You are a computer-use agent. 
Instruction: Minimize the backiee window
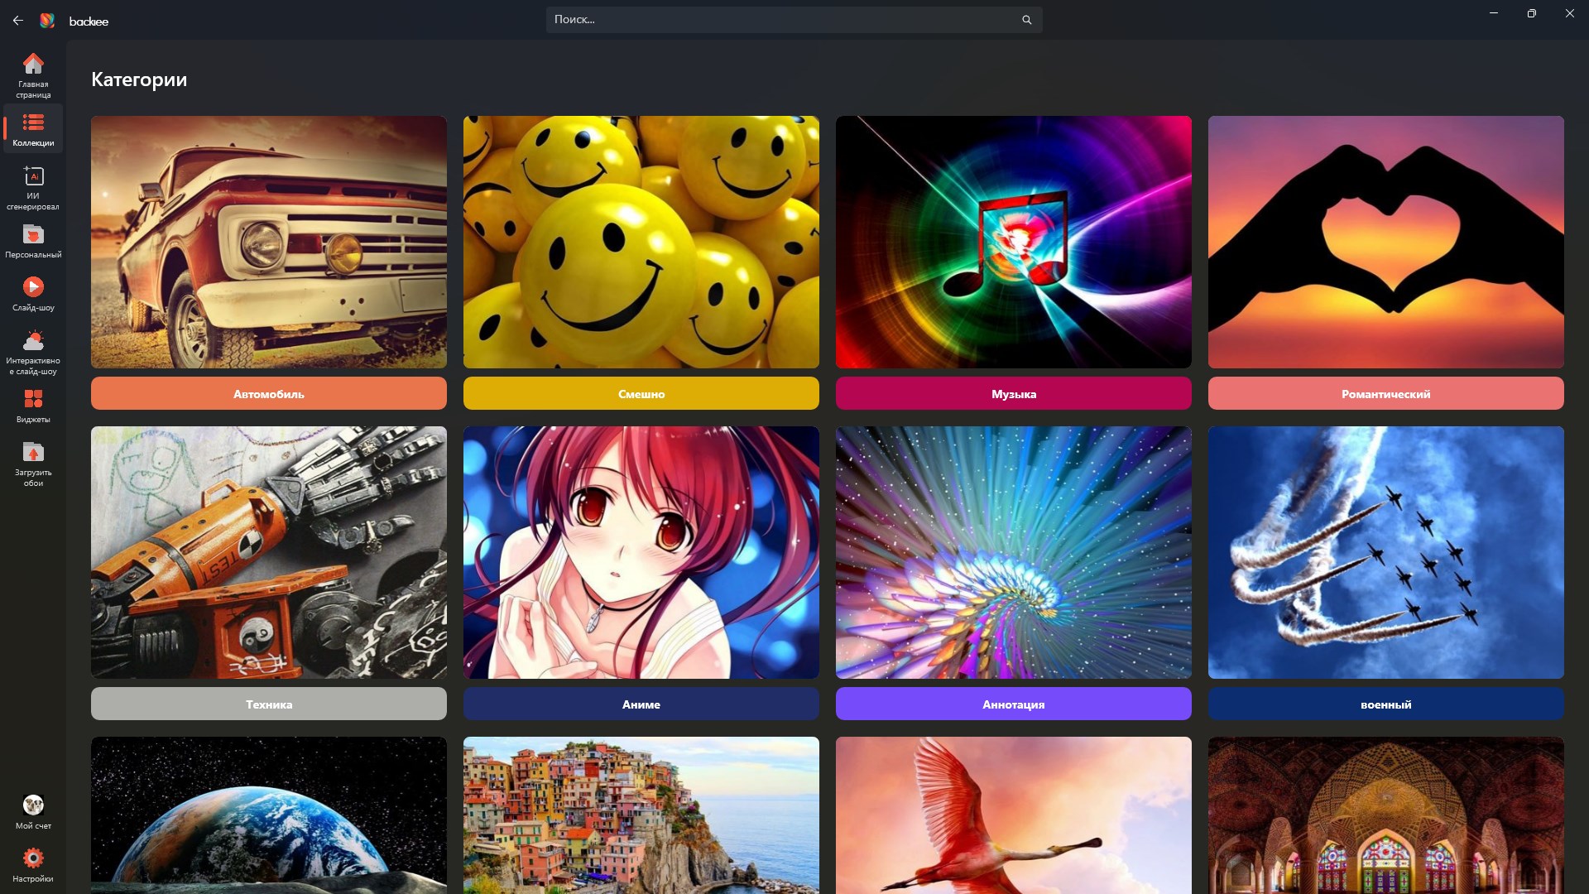pos(1493,13)
